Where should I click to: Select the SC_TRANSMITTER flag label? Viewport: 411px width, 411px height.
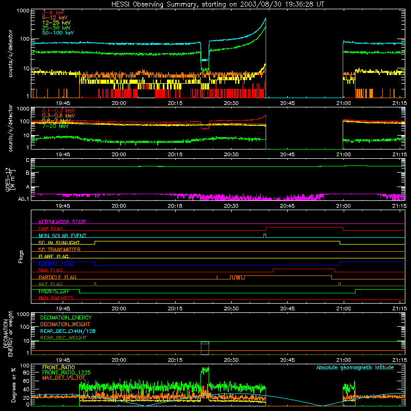pos(60,250)
